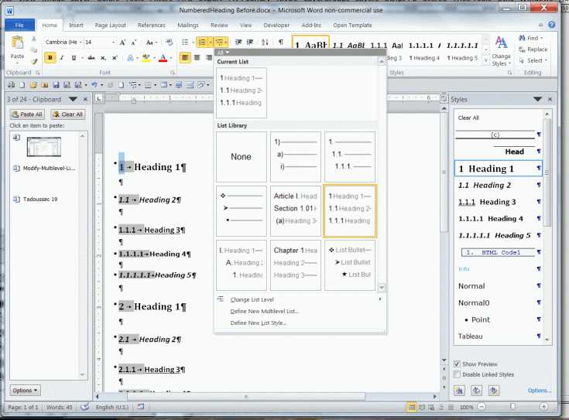Click Find in Editing group
This screenshot has height=420, width=569.
tap(532, 38)
